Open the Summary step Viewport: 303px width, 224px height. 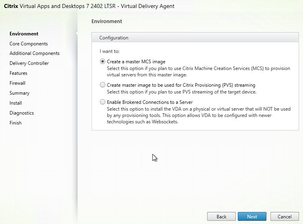pos(19,93)
